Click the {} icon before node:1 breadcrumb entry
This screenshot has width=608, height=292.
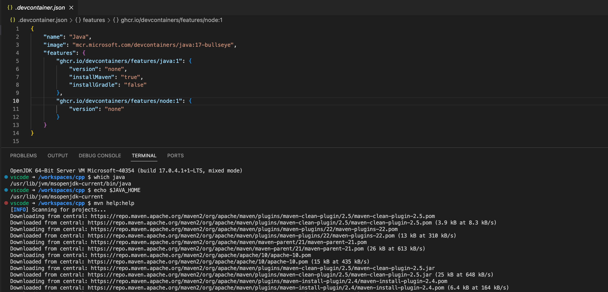tap(117, 20)
